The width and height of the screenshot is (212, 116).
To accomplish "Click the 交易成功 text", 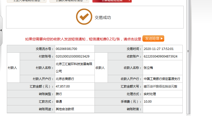I will [103, 18].
